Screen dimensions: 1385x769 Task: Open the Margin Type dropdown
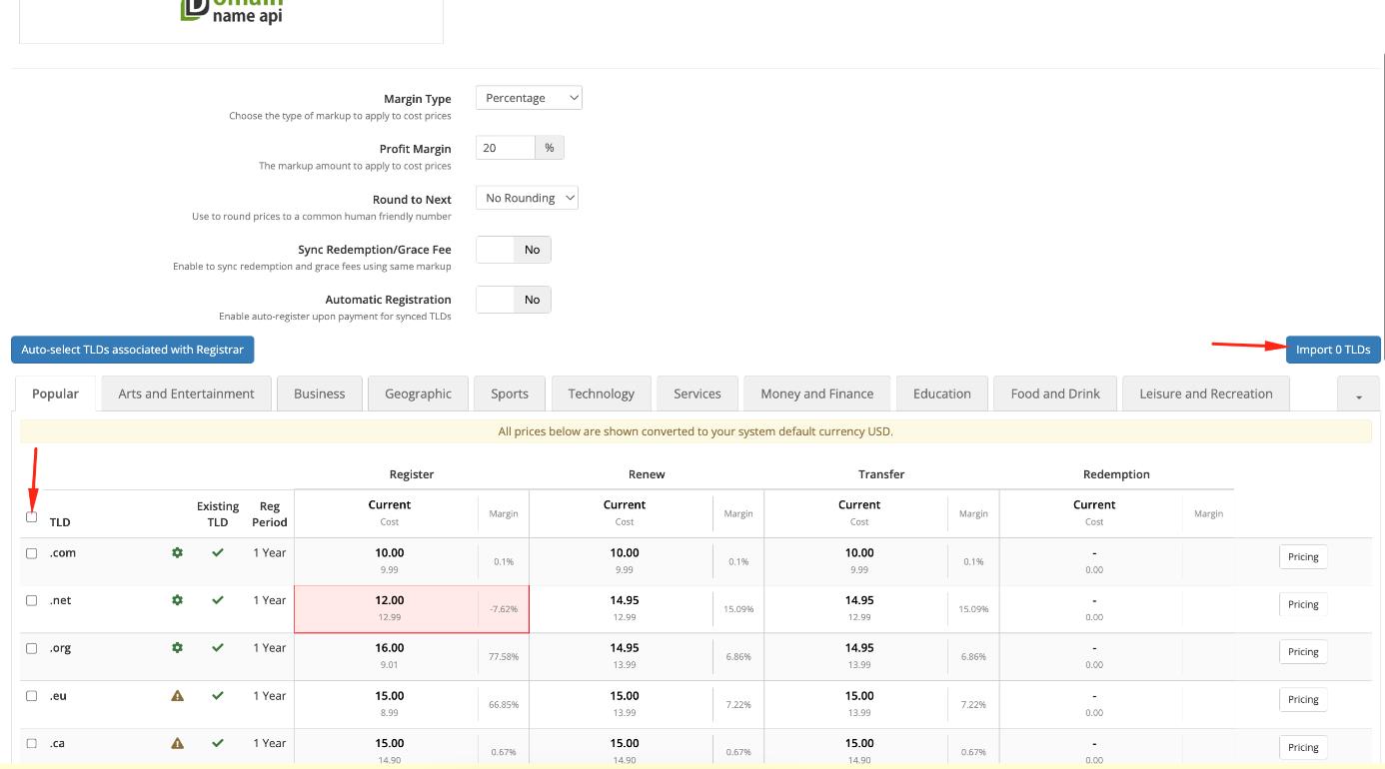click(529, 98)
